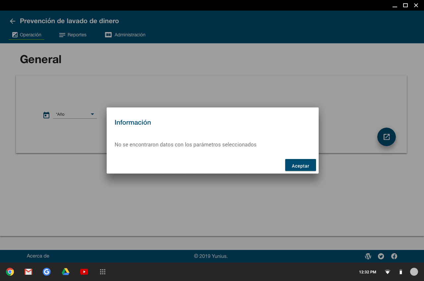Click the back arrow icon
Image resolution: width=424 pixels, height=281 pixels.
[x=13, y=21]
